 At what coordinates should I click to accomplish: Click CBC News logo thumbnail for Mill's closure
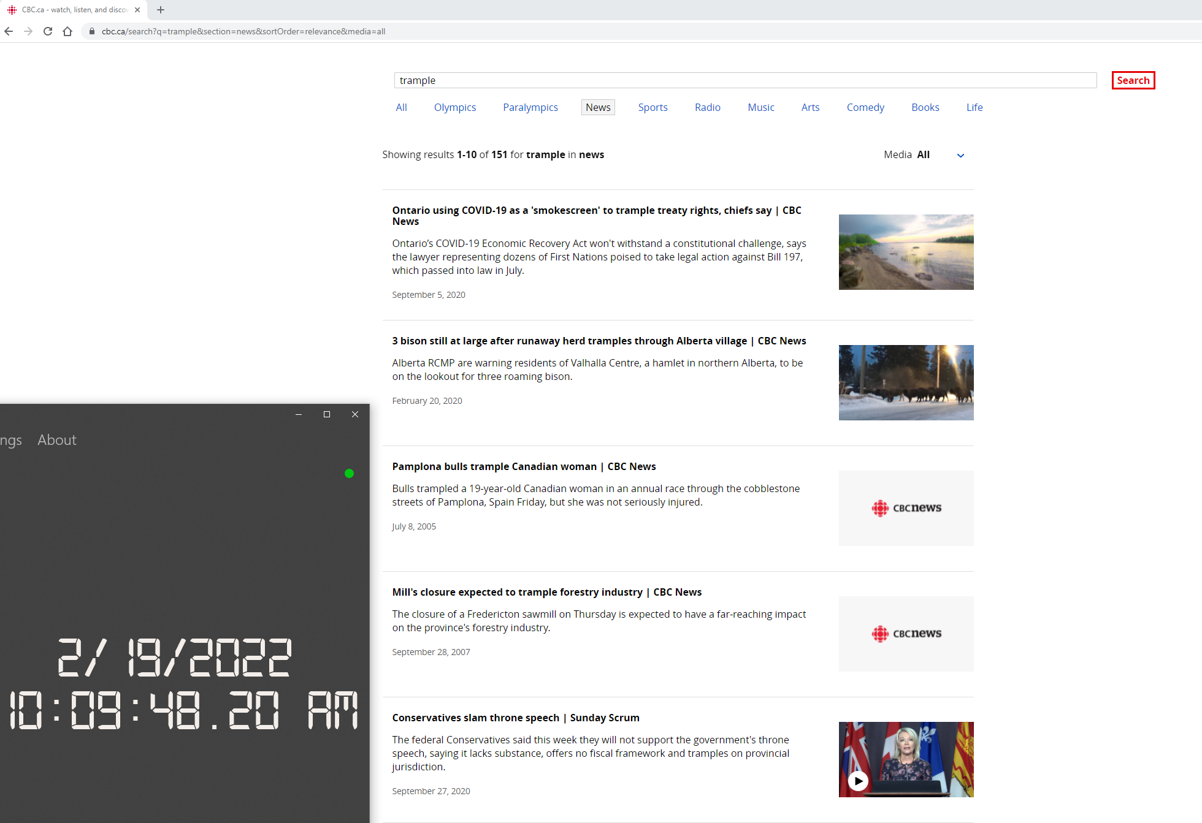[x=906, y=634]
